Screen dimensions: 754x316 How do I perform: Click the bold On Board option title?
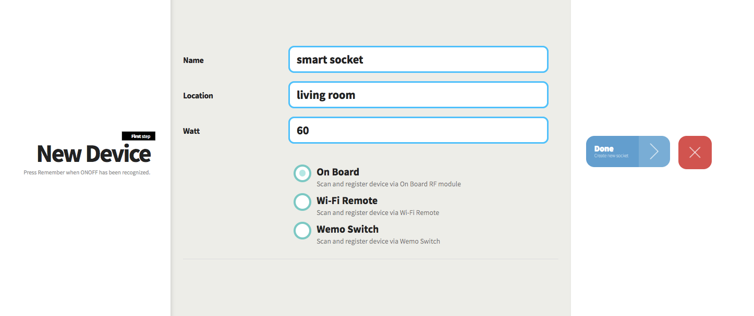tap(338, 172)
